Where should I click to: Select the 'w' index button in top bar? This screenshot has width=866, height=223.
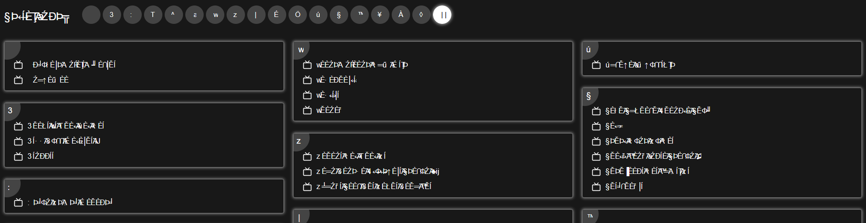pyautogui.click(x=215, y=15)
